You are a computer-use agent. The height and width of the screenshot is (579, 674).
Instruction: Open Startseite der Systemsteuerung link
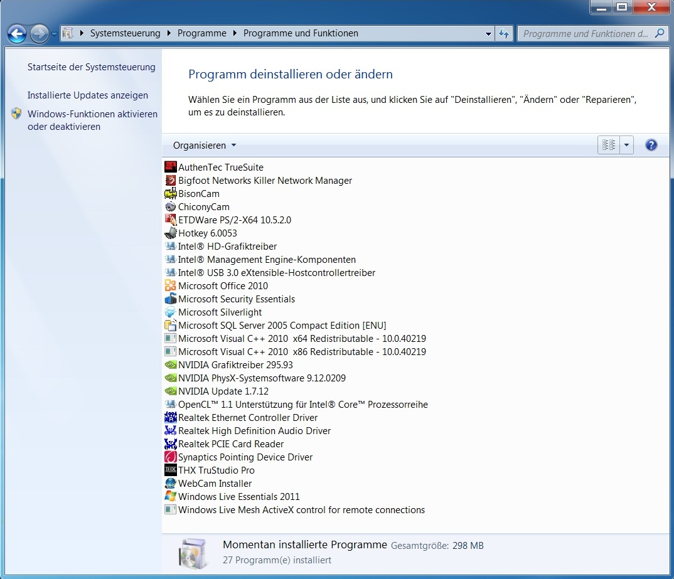(91, 67)
